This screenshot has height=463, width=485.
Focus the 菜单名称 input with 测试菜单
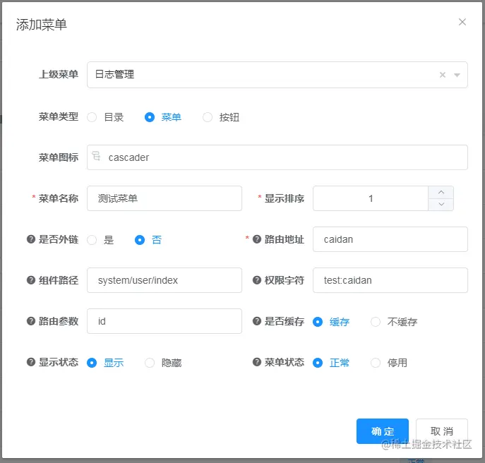click(x=164, y=198)
